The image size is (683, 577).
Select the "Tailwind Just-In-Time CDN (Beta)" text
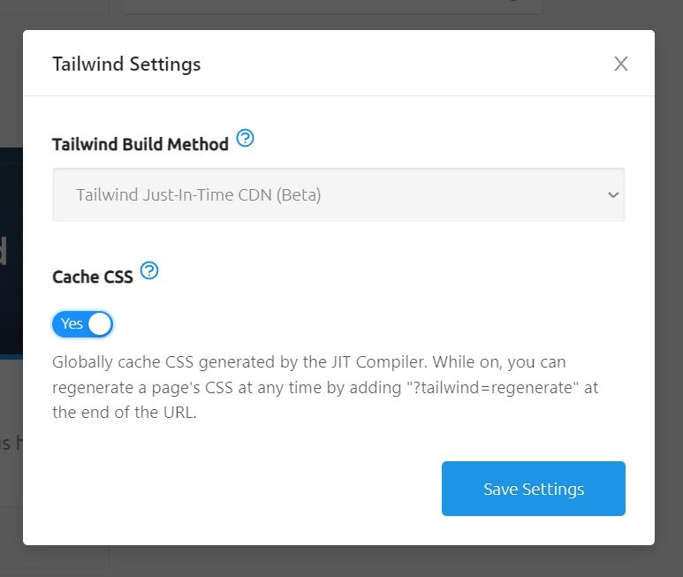coord(198,195)
